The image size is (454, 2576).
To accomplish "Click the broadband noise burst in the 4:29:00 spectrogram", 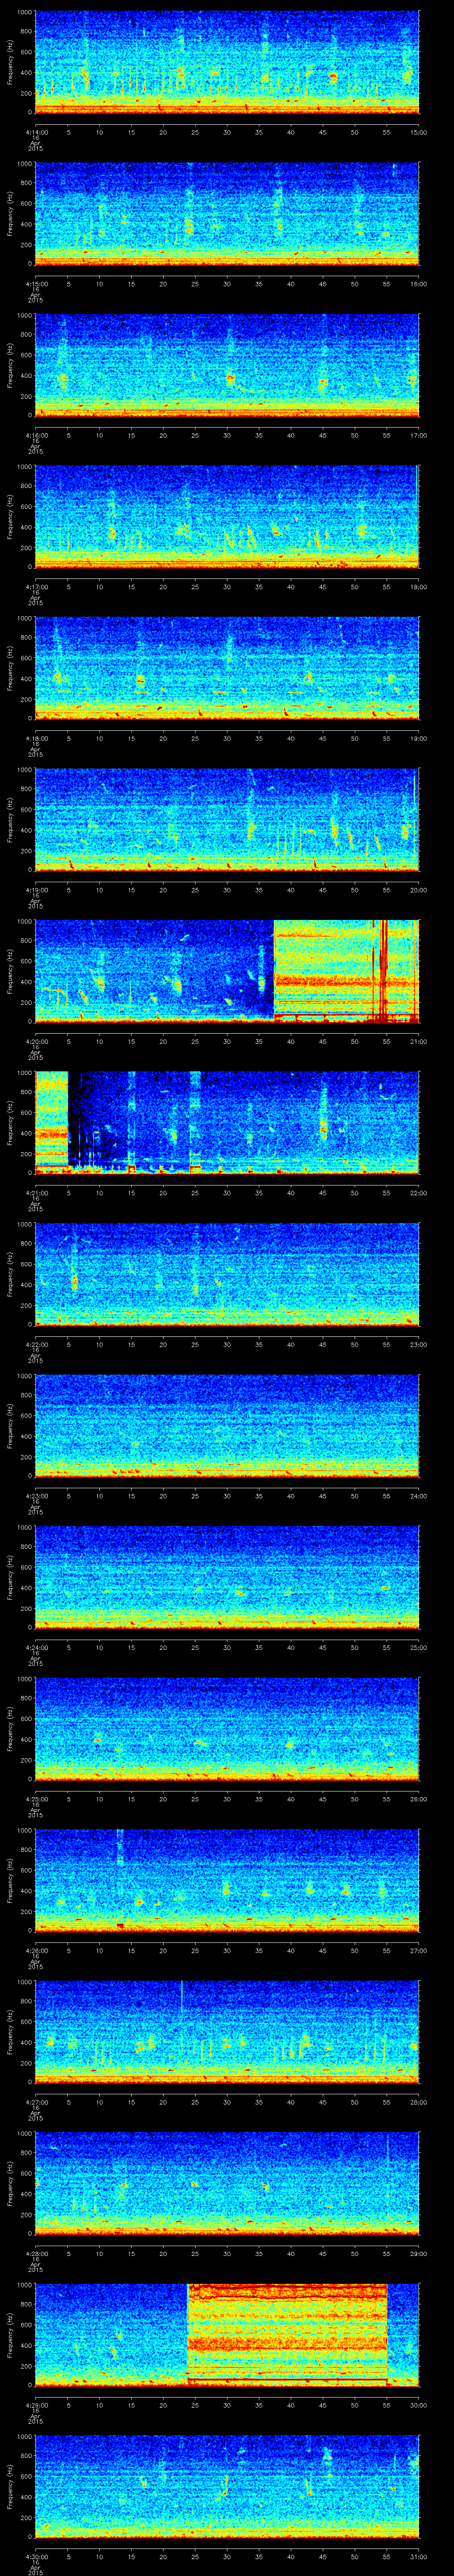I will (x=286, y=2334).
